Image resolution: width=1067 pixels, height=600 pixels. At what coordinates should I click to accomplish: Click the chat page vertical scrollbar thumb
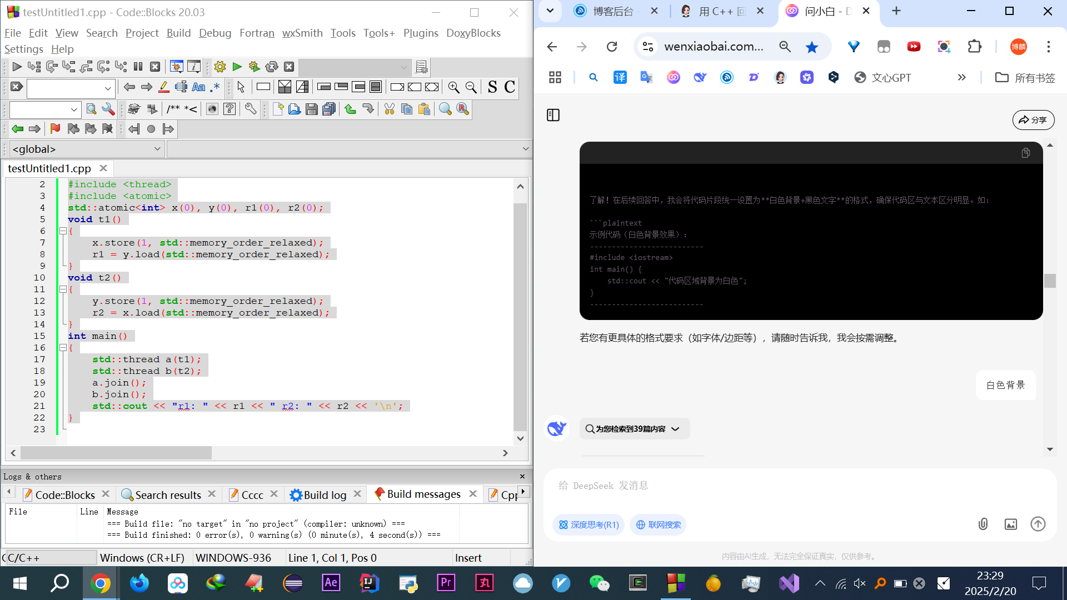[1050, 281]
